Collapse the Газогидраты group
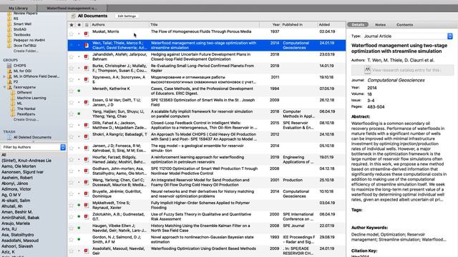The image size is (458, 257). tap(4, 87)
